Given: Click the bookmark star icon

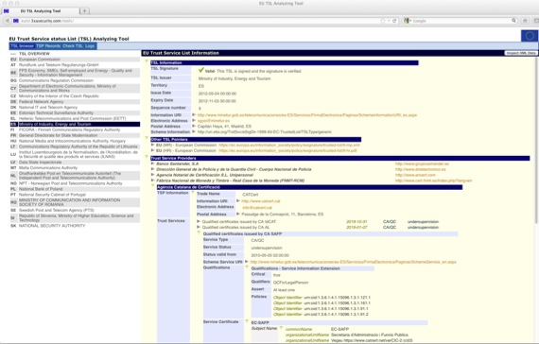Looking at the screenshot, I should (x=382, y=21).
